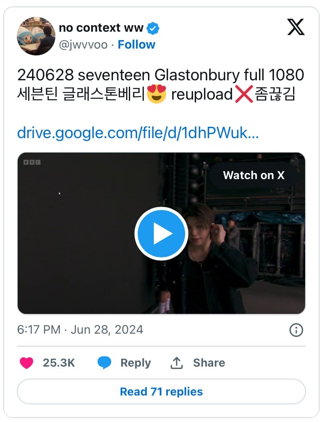Click the blue verified badge icon

(x=153, y=28)
